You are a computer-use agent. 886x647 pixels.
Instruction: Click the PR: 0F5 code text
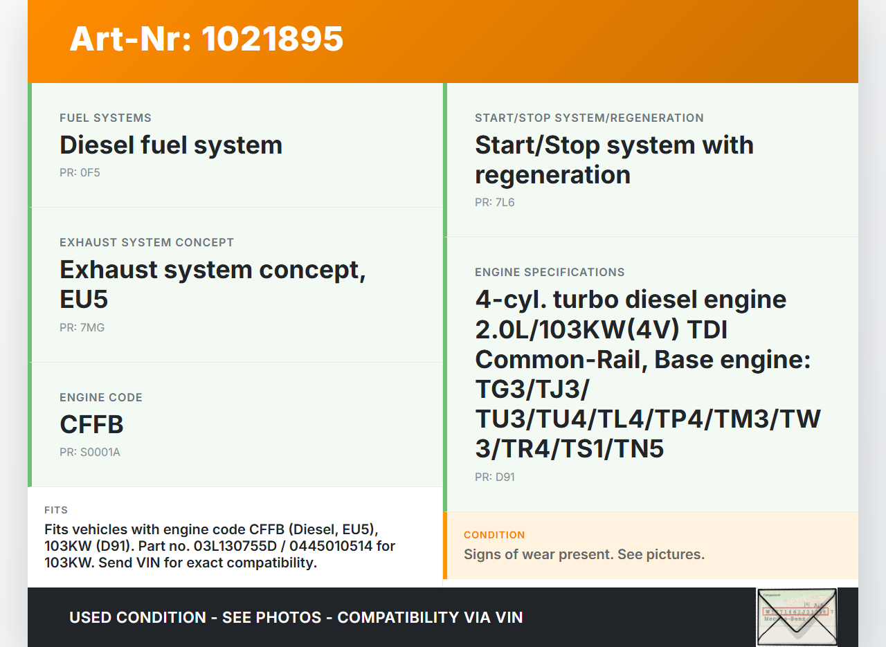pos(80,173)
